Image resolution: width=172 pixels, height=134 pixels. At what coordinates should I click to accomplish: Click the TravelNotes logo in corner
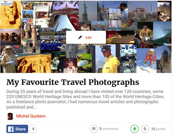pyautogui.click(x=7, y=3)
